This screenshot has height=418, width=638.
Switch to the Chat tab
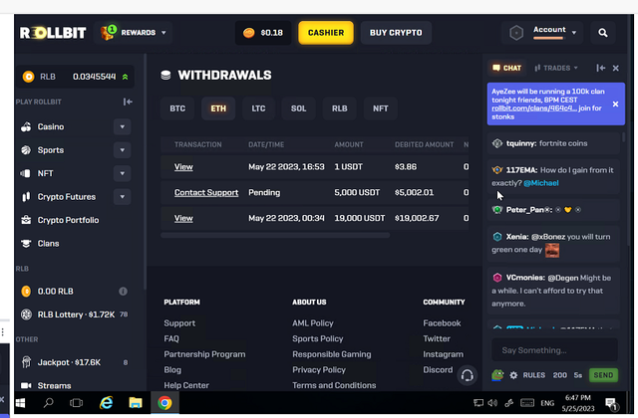[507, 68]
